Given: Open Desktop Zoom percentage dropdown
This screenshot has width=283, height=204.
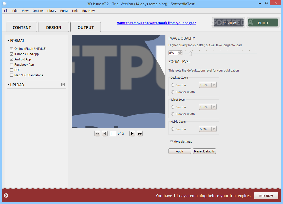Looking at the screenshot, I should 207,85.
